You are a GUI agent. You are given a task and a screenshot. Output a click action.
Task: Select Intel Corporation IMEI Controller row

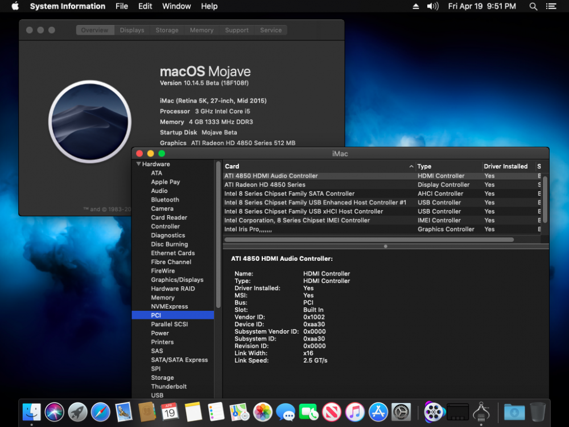coord(382,220)
